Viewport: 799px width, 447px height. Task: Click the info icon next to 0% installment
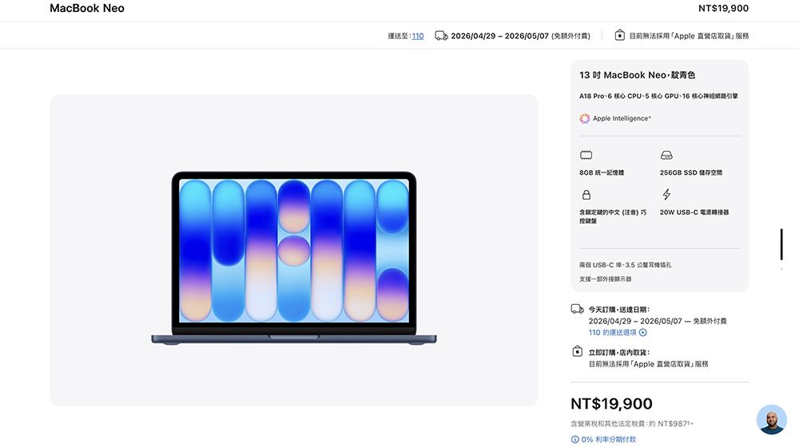(x=574, y=439)
